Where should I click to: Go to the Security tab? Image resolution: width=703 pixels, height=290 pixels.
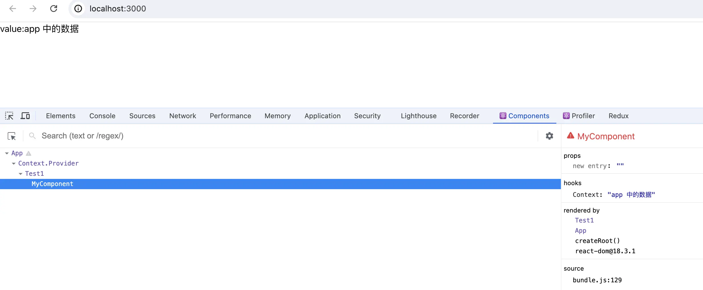[367, 116]
